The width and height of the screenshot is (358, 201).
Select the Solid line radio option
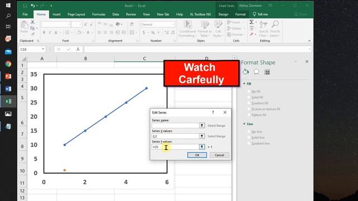click(x=256, y=137)
